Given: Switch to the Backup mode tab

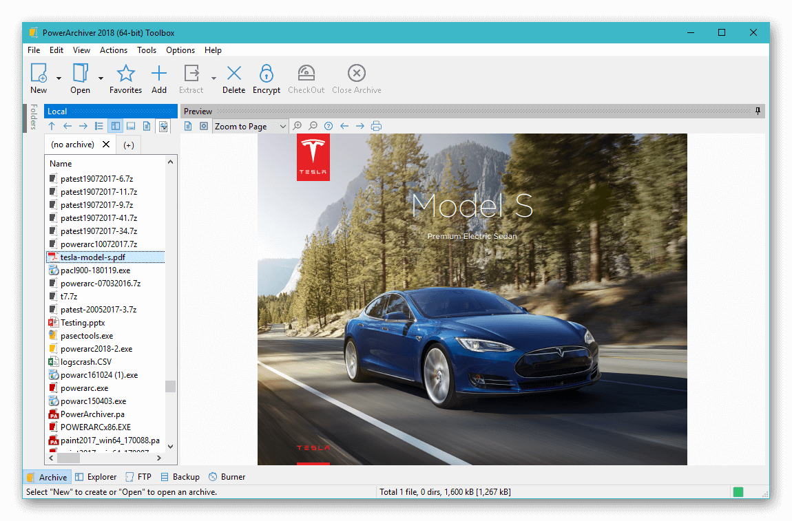Looking at the screenshot, I should coord(180,477).
